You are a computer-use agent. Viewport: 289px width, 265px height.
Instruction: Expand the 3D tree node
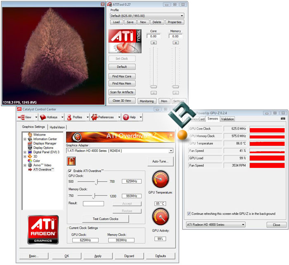click(x=25, y=157)
